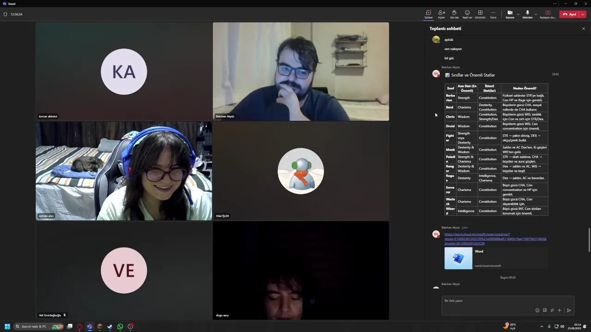Image resolution: width=591 pixels, height=332 pixels.
Task: Expand the microphone options arrow
Action: 536,14
